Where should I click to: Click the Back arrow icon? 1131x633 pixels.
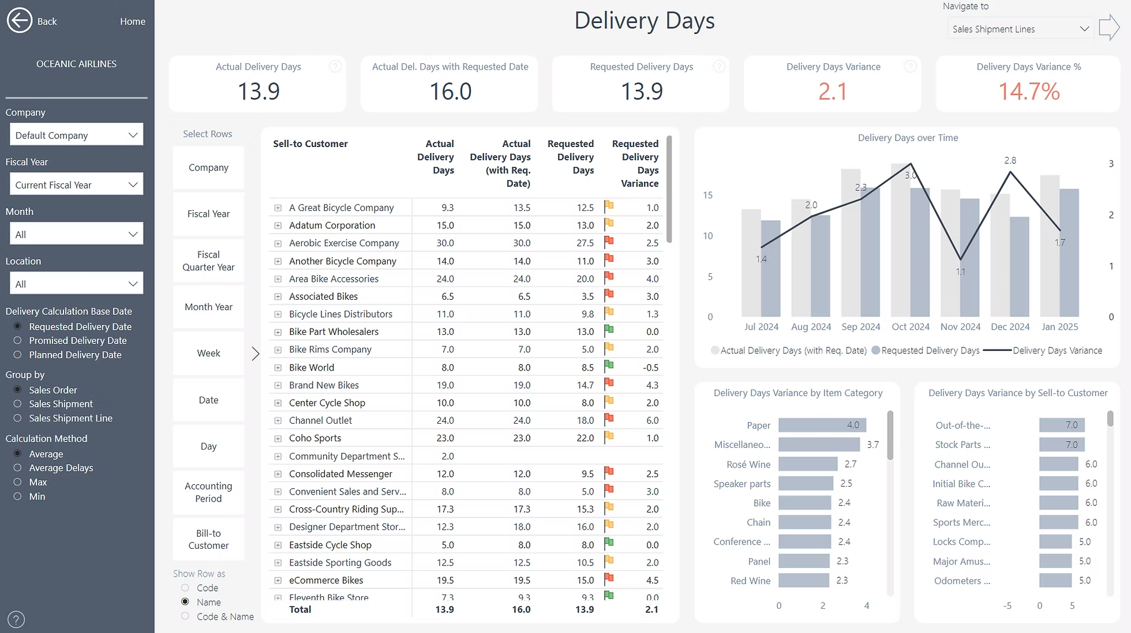pyautogui.click(x=19, y=20)
